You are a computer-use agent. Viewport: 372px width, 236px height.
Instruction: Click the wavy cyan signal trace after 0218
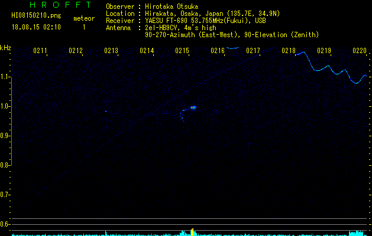tap(331, 68)
